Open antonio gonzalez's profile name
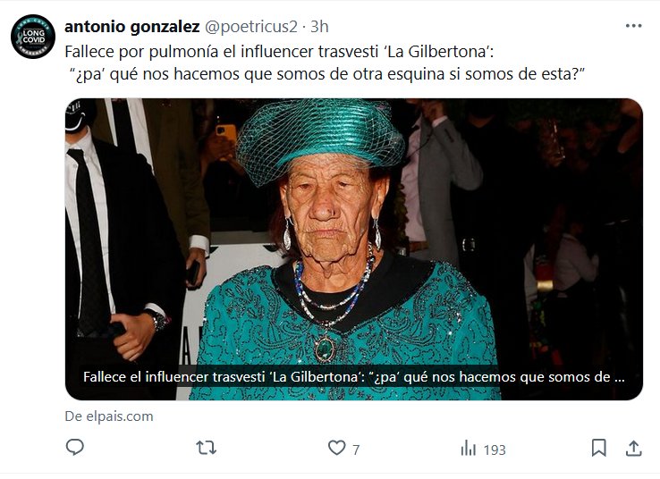The width and height of the screenshot is (660, 479). tap(131, 27)
